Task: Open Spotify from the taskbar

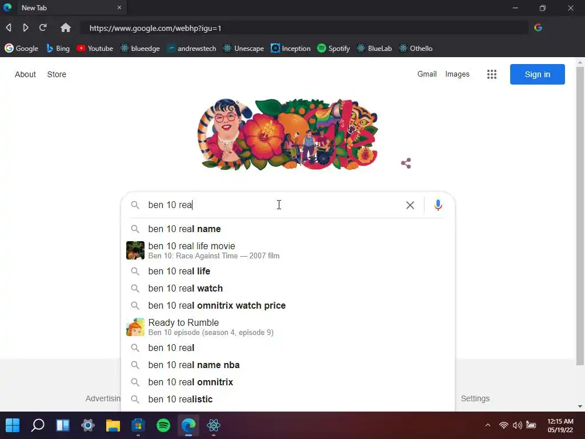Action: click(x=163, y=425)
